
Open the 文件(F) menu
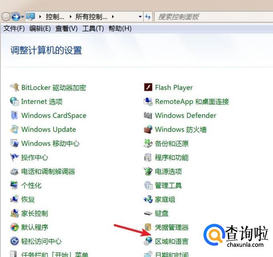click(x=14, y=28)
